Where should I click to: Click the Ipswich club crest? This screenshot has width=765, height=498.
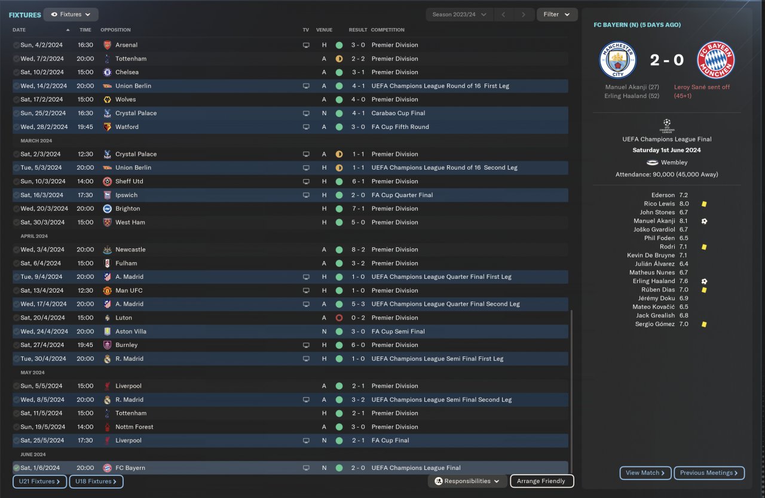[x=107, y=195]
